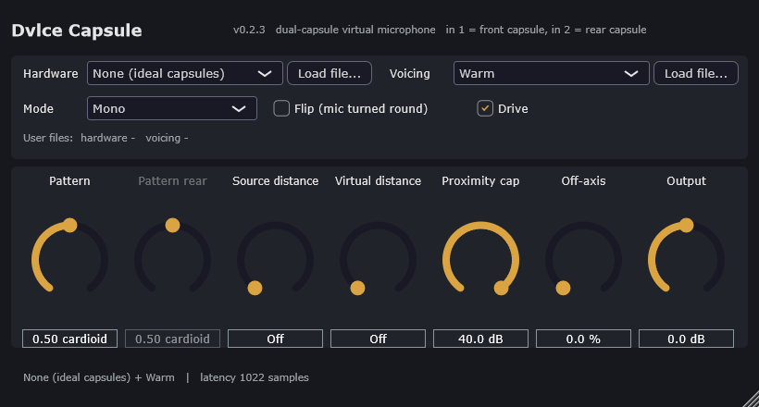Click the Virtual distance knob

coord(378,260)
